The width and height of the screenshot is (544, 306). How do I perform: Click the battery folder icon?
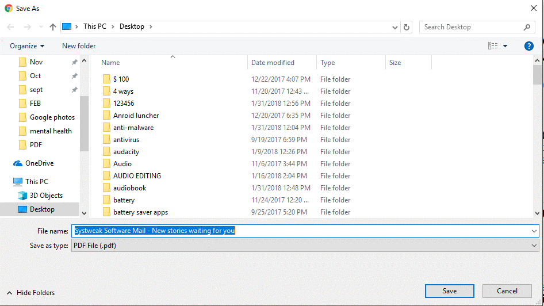[x=106, y=200]
